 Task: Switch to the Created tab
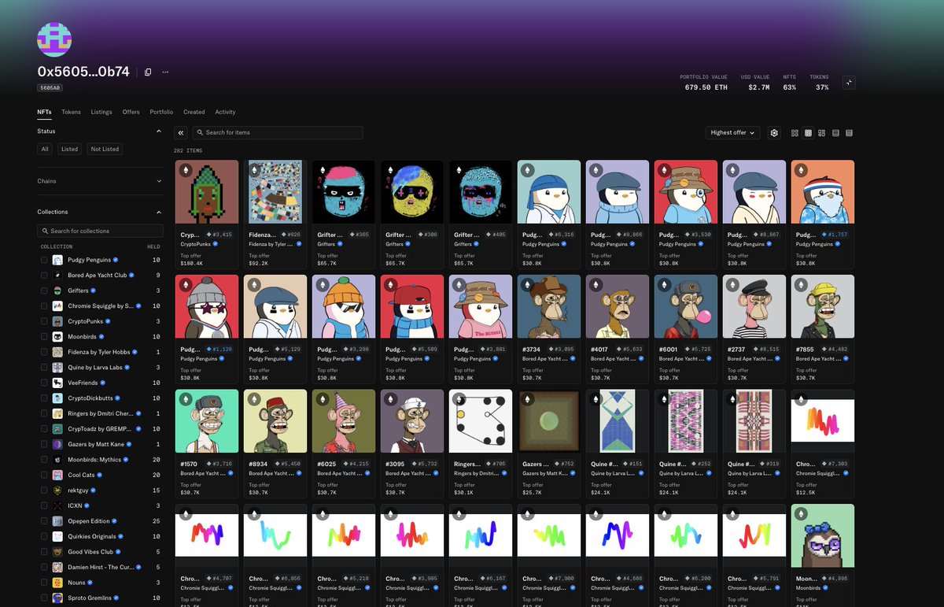194,112
